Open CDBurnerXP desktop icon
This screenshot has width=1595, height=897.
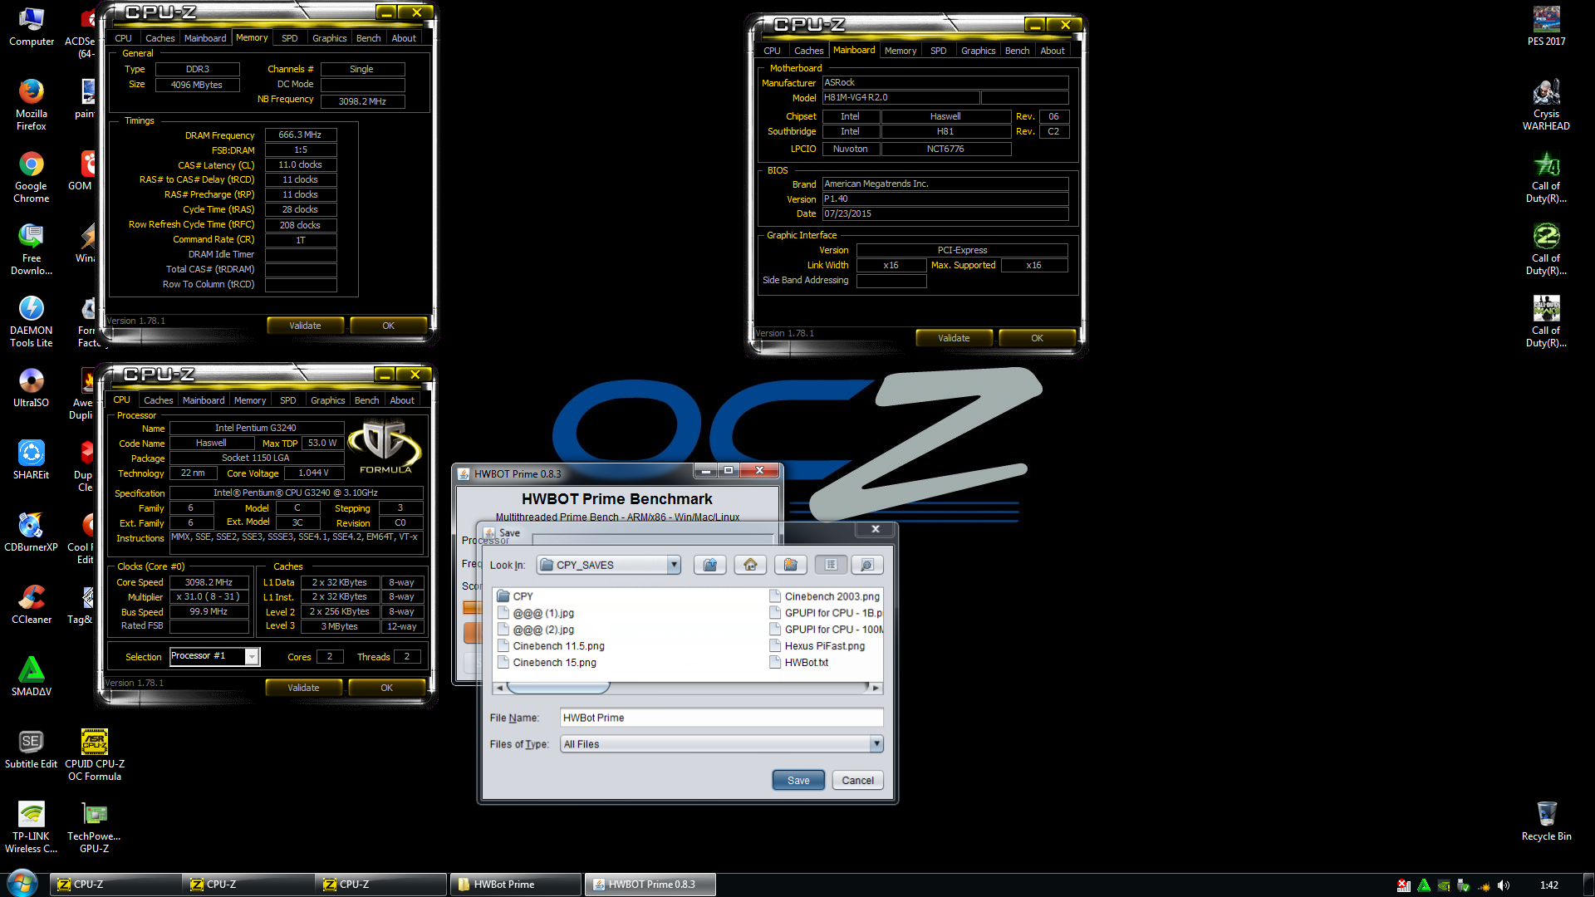[x=32, y=532]
